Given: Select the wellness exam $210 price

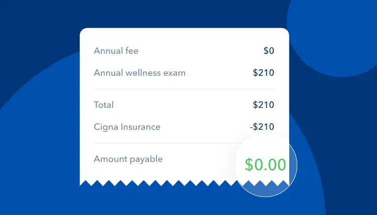Looking at the screenshot, I should coord(263,73).
